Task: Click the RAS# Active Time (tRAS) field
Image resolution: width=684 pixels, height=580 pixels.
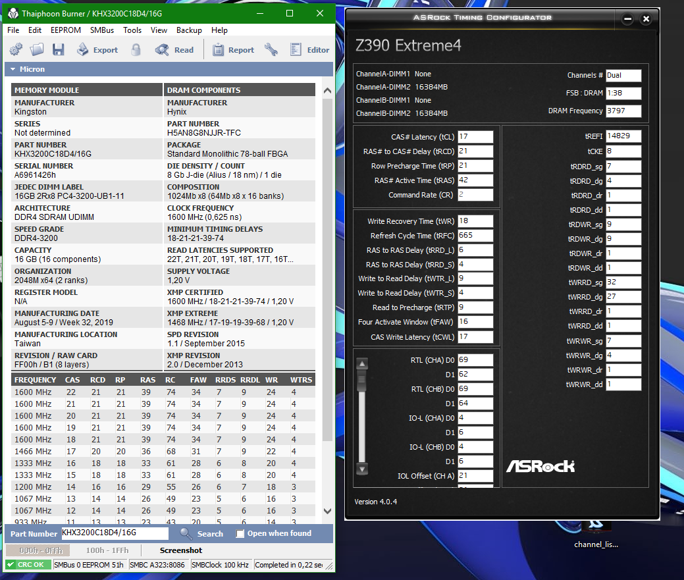Action: click(x=475, y=180)
